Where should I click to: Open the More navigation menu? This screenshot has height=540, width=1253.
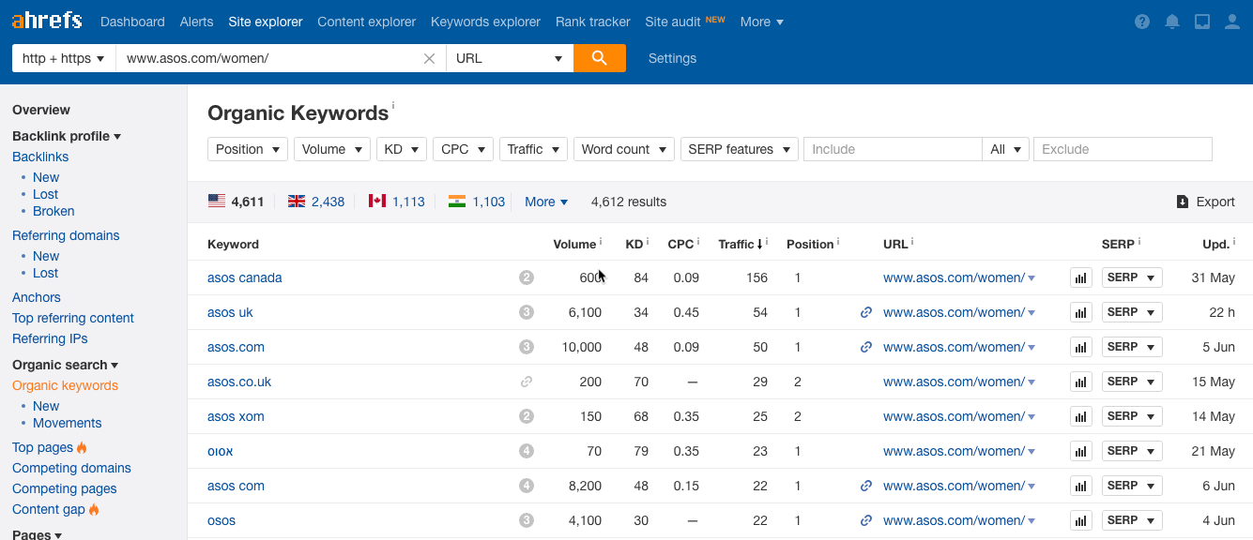point(761,22)
